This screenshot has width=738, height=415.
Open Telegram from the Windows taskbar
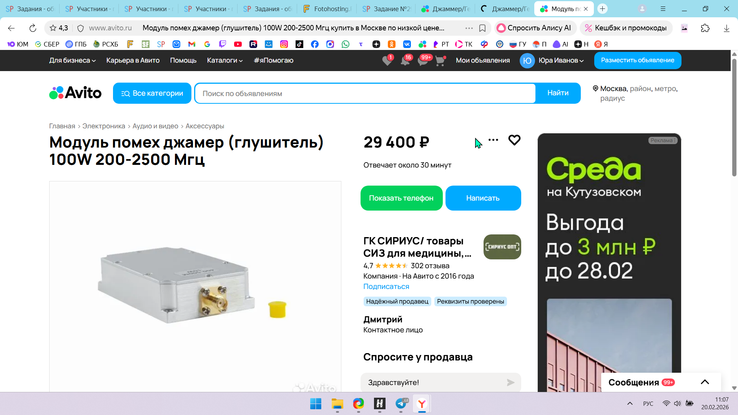coord(401,403)
